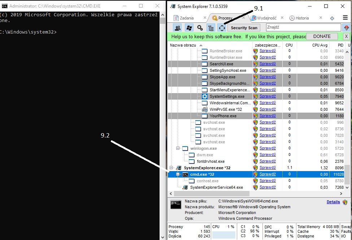Add a new tab with plus icon
The width and height of the screenshot is (352, 240).
(x=332, y=18)
